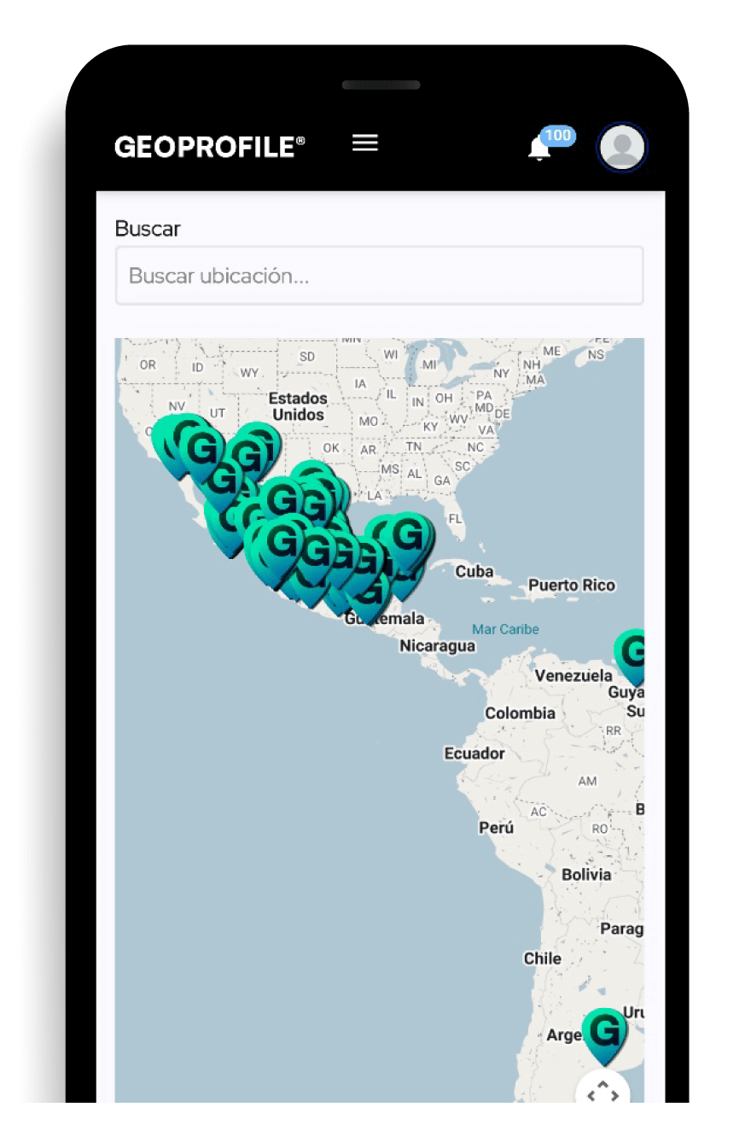This screenshot has height=1142, width=751.
Task: Click the Estados Unidos label on map
Action: 298,406
